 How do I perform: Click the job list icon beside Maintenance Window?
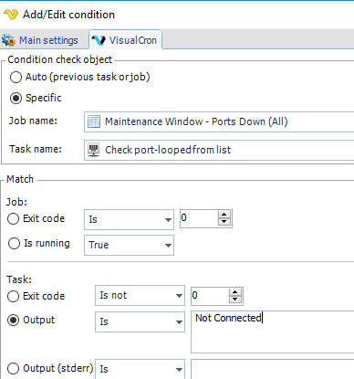[94, 121]
